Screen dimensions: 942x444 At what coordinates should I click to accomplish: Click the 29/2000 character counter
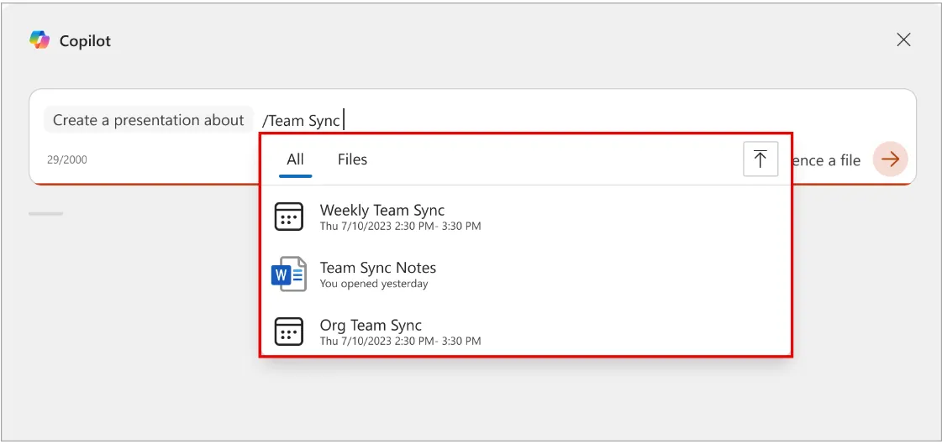click(x=67, y=159)
